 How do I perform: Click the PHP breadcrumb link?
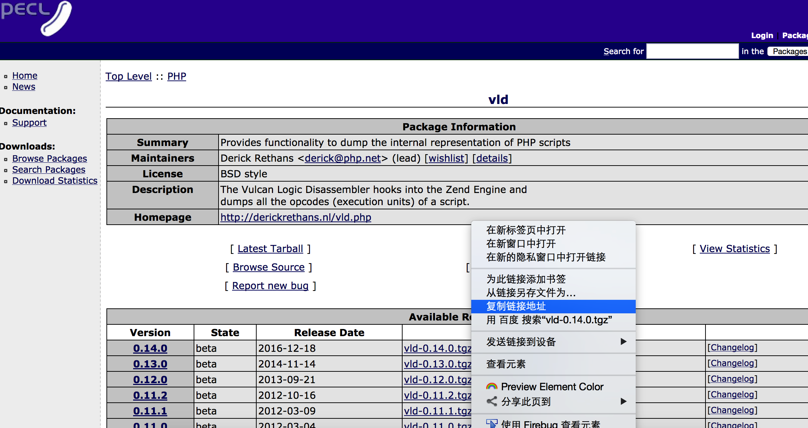pos(177,76)
